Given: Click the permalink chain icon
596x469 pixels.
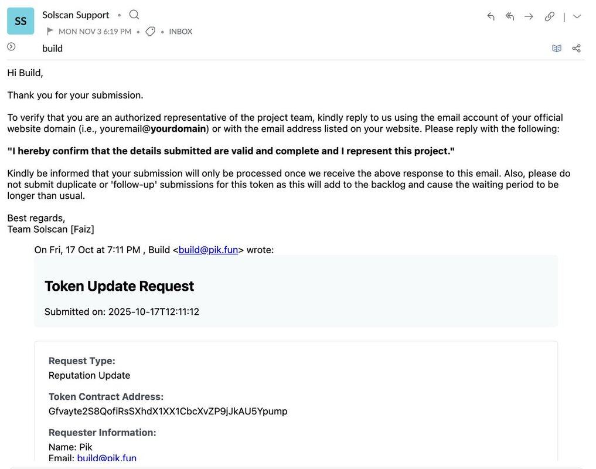Looking at the screenshot, I should [549, 16].
